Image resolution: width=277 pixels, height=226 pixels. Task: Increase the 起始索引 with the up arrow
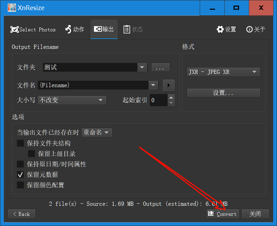[171, 97]
